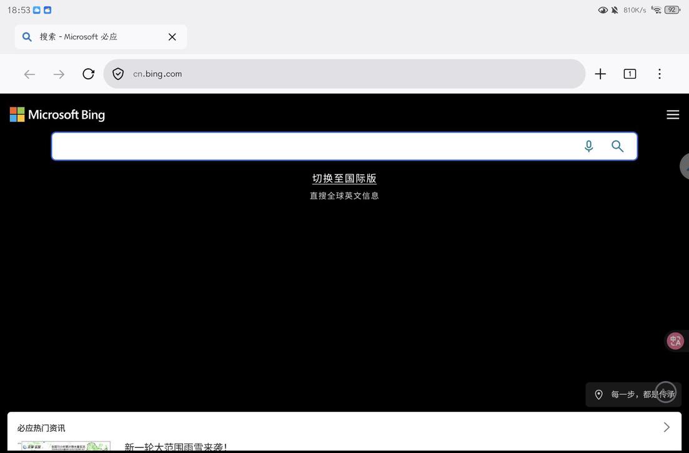The height and width of the screenshot is (453, 689).
Task: Show the open tabs switcher
Action: pos(630,74)
